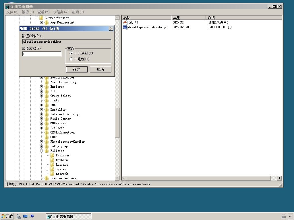Open the 收藏夹(A) menu
This screenshot has width=294, height=220.
point(60,12)
